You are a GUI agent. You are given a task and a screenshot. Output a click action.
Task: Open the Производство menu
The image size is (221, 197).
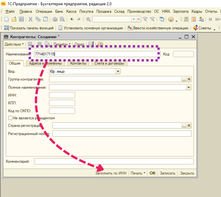139,11
